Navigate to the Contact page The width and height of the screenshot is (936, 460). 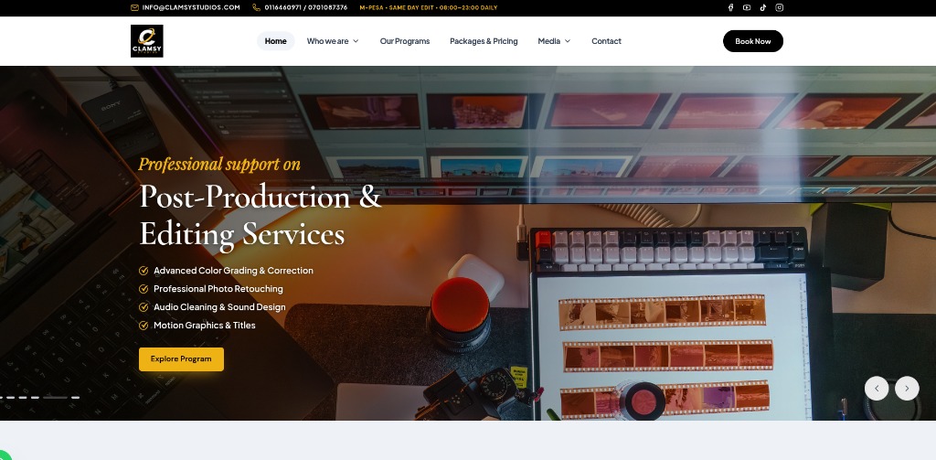pos(607,41)
